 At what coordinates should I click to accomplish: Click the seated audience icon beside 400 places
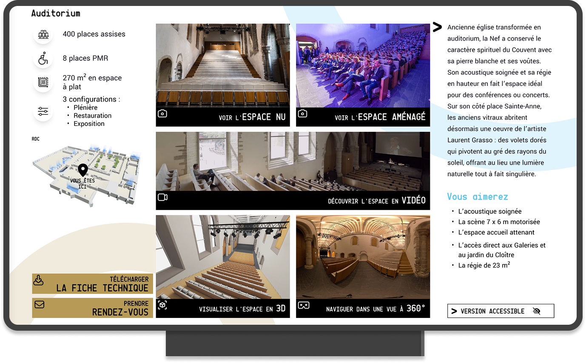[x=43, y=34]
